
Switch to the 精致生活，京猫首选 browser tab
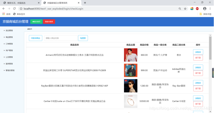(21, 3)
